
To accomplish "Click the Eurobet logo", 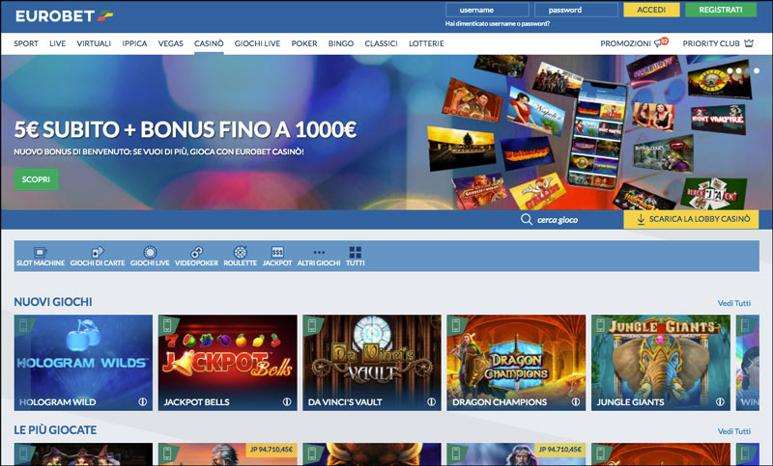I will (64, 15).
